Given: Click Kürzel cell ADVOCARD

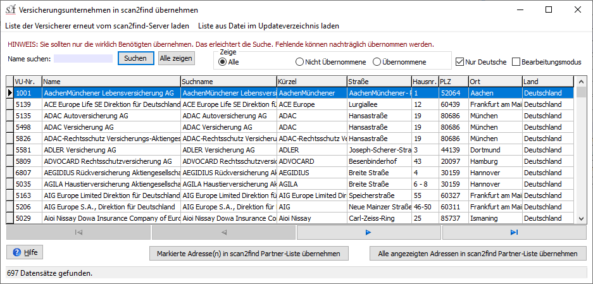Looking at the screenshot, I should coord(311,161).
